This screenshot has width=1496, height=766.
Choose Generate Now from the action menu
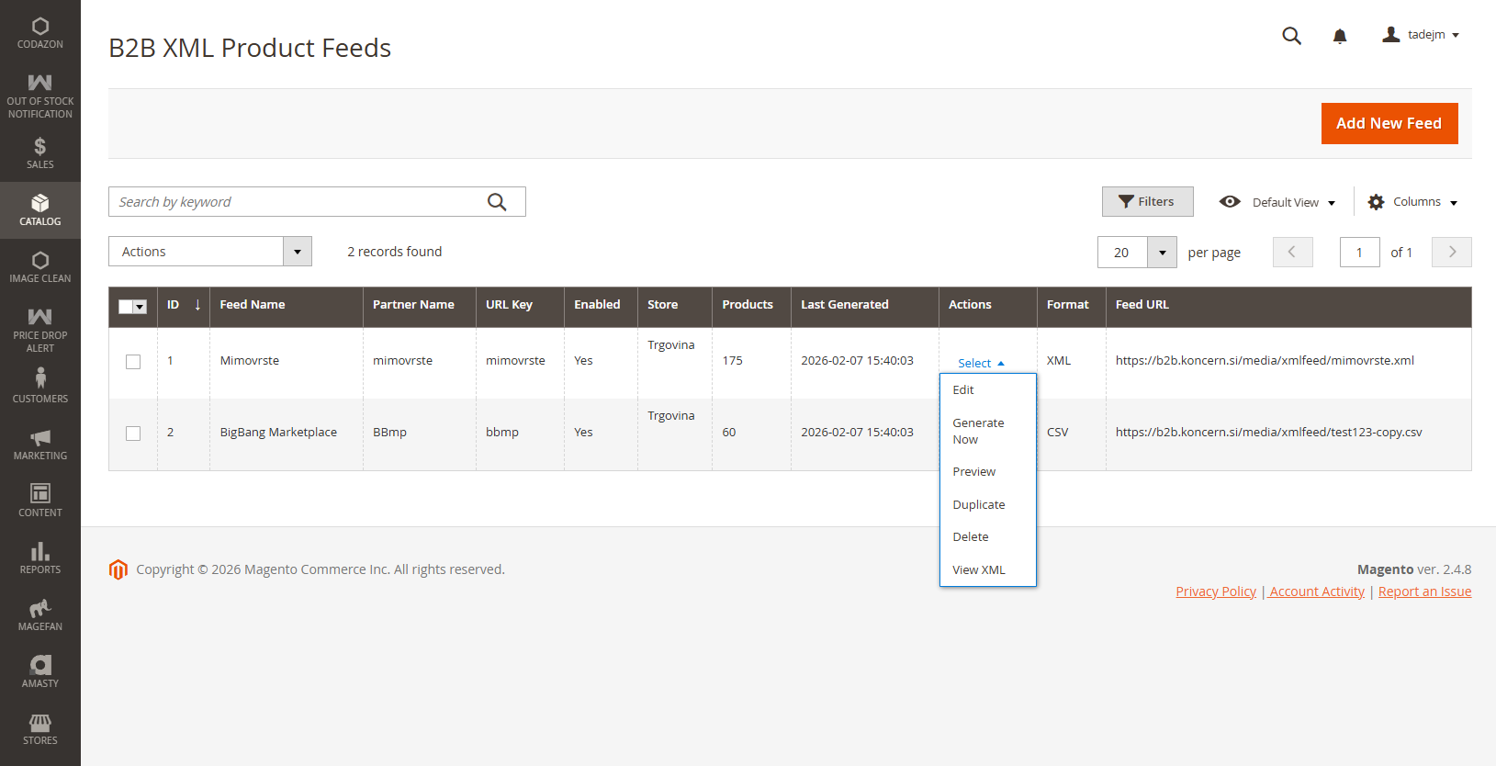click(x=978, y=431)
